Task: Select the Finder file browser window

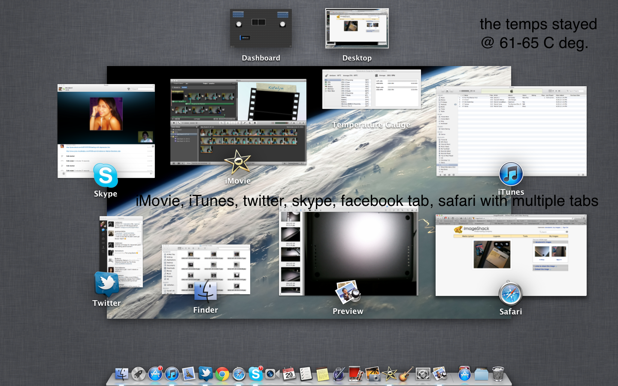Action: [206, 269]
